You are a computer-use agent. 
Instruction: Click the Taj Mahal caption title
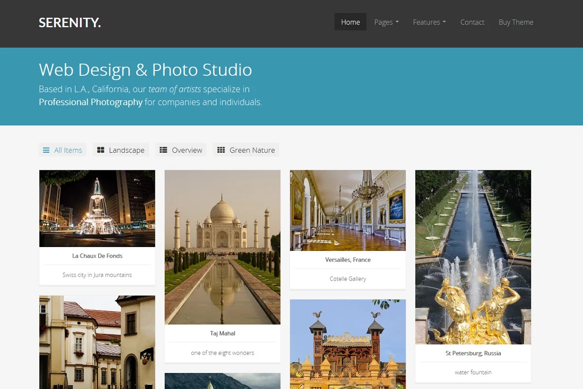(x=223, y=334)
